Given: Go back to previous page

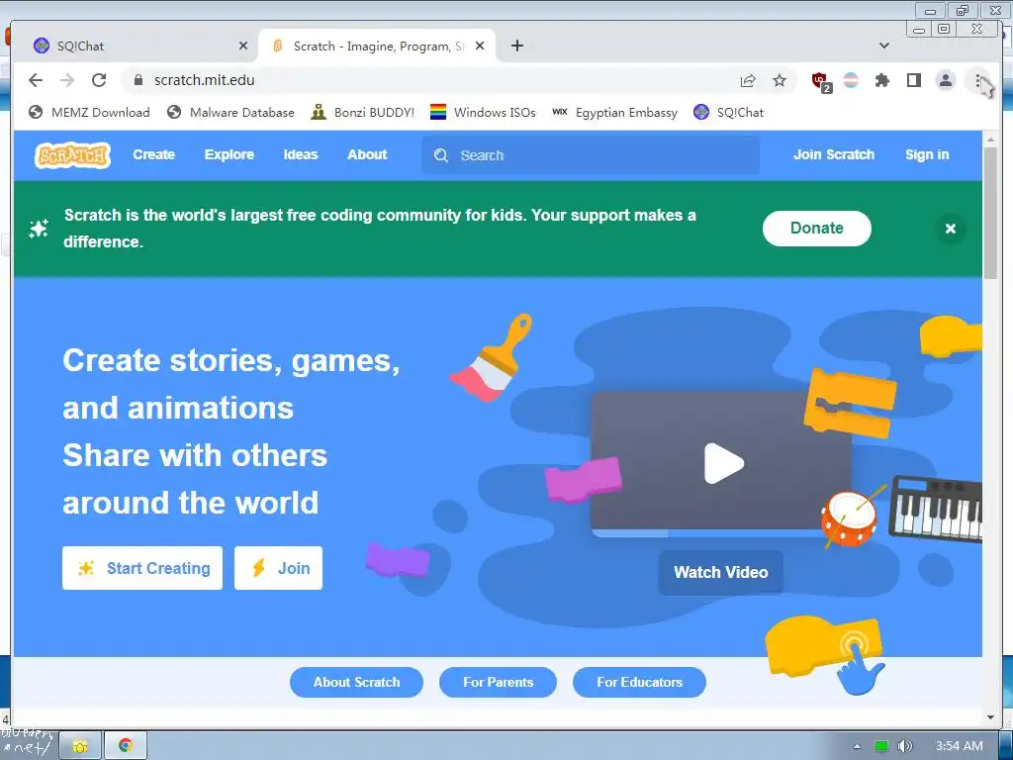Looking at the screenshot, I should [36, 80].
